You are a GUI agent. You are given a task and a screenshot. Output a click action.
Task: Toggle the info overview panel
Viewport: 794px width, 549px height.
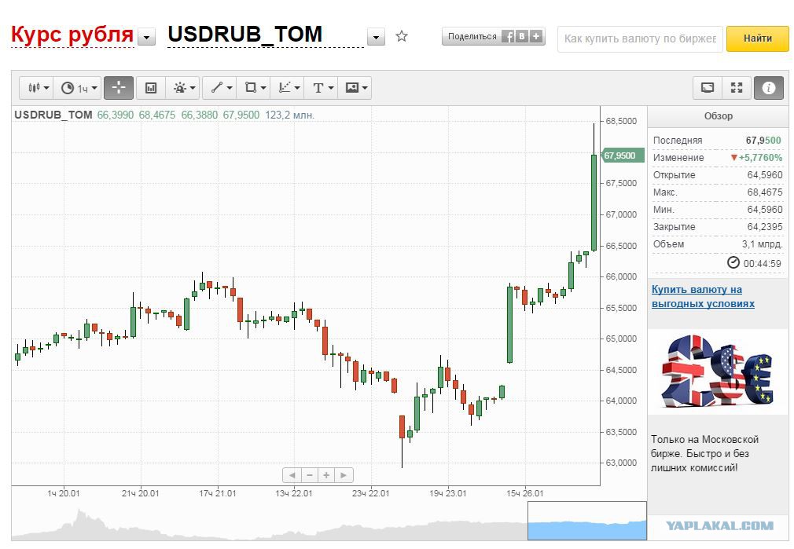(768, 88)
